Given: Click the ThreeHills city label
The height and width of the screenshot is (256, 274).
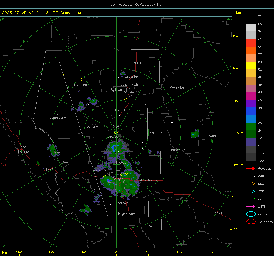Looking at the screenshot, I should [x=153, y=133].
